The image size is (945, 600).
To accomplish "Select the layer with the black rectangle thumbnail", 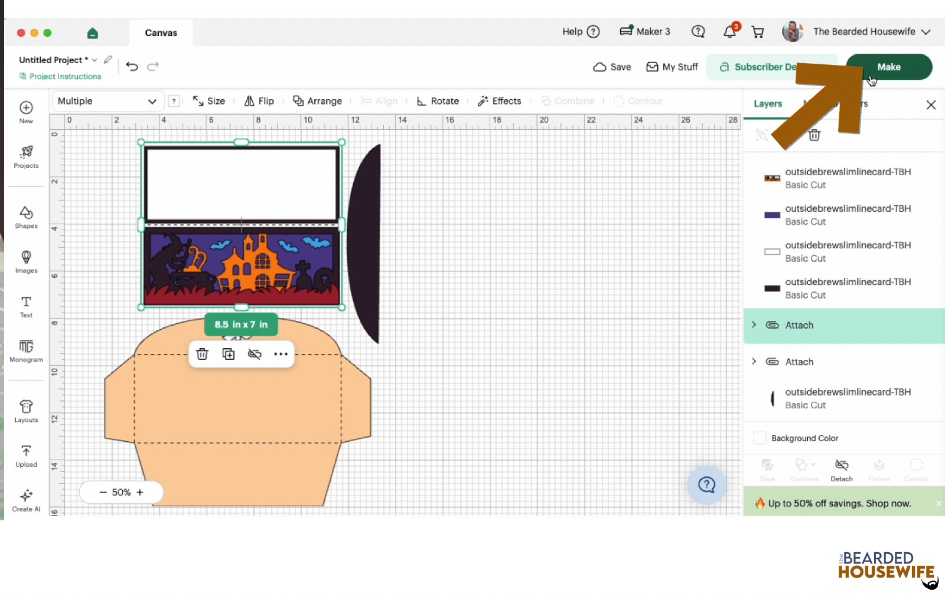I will 844,288.
